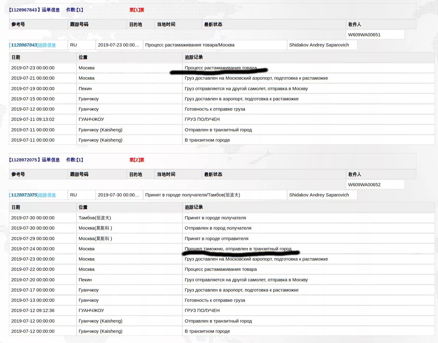Screen dimensions: 438x343
Task: Click the 【1128967843】运单信息 waybill header
Action: 34,10
